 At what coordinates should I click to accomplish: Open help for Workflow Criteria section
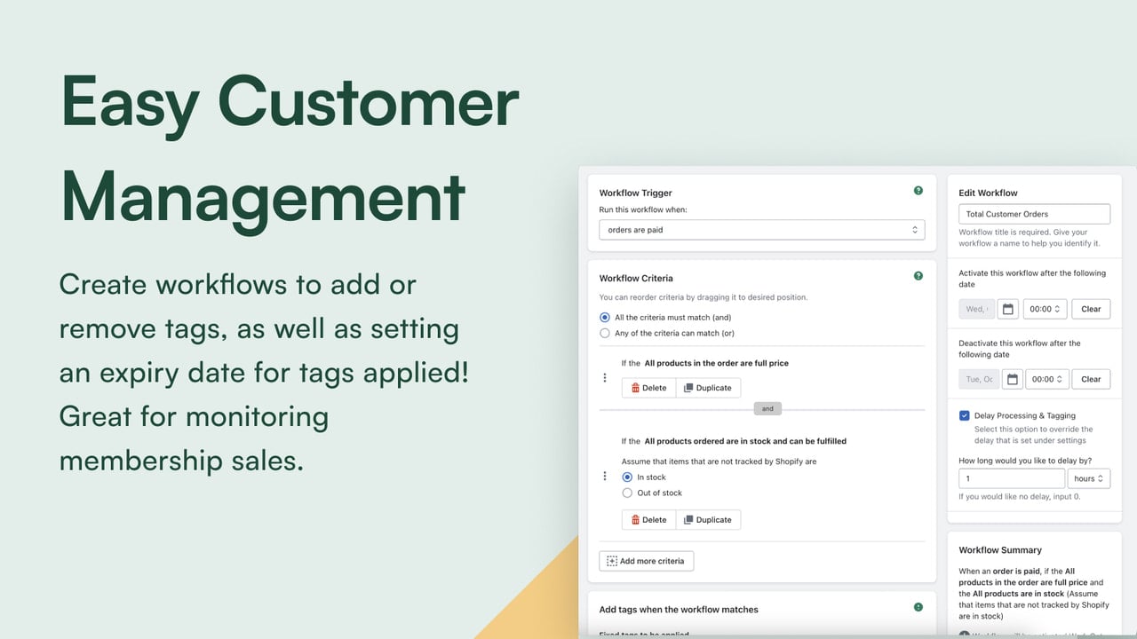tap(918, 276)
